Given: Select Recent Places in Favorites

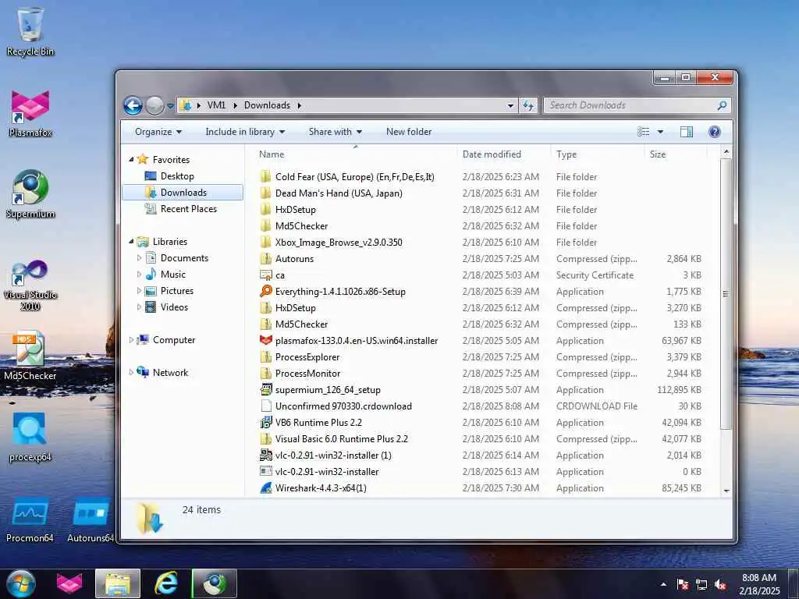Looking at the screenshot, I should [187, 209].
